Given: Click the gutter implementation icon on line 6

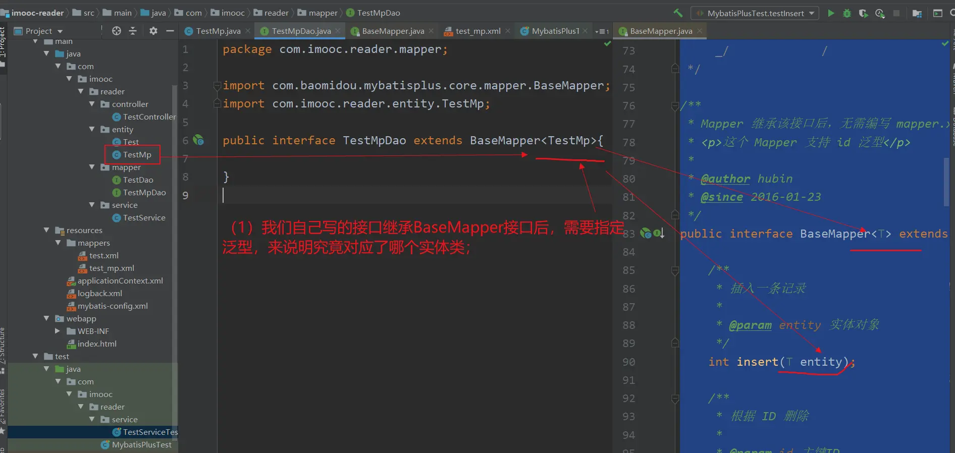Looking at the screenshot, I should [x=198, y=140].
